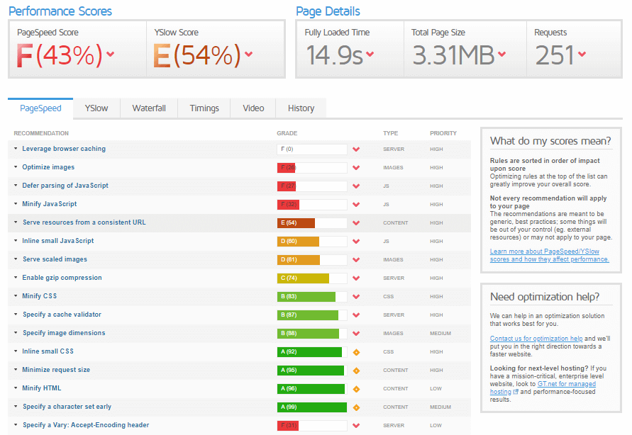Click the A (99) character set grade bar

click(x=312, y=407)
